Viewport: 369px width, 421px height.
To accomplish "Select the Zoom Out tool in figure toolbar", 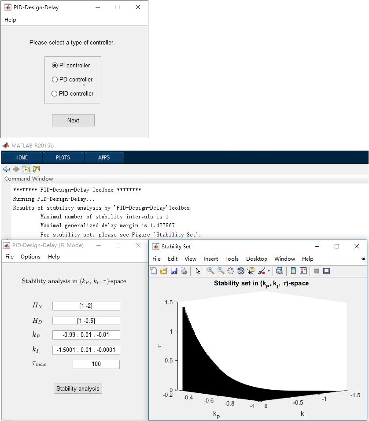I will [x=221, y=271].
